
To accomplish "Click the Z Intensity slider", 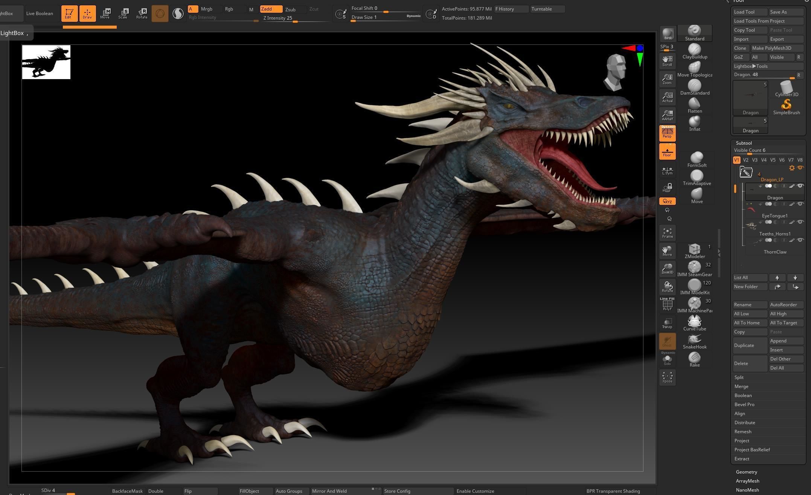I will [296, 18].
